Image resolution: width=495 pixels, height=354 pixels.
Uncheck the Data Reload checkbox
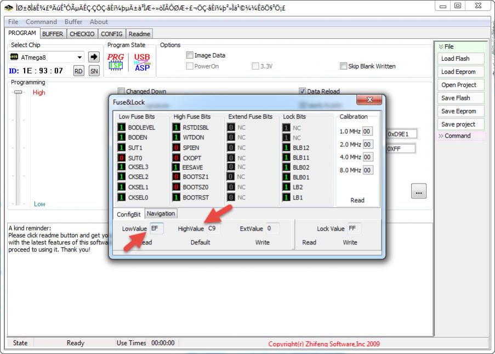302,92
